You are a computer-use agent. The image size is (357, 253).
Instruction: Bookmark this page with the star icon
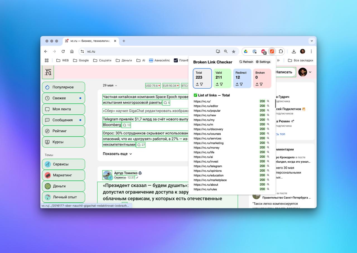tap(234, 51)
